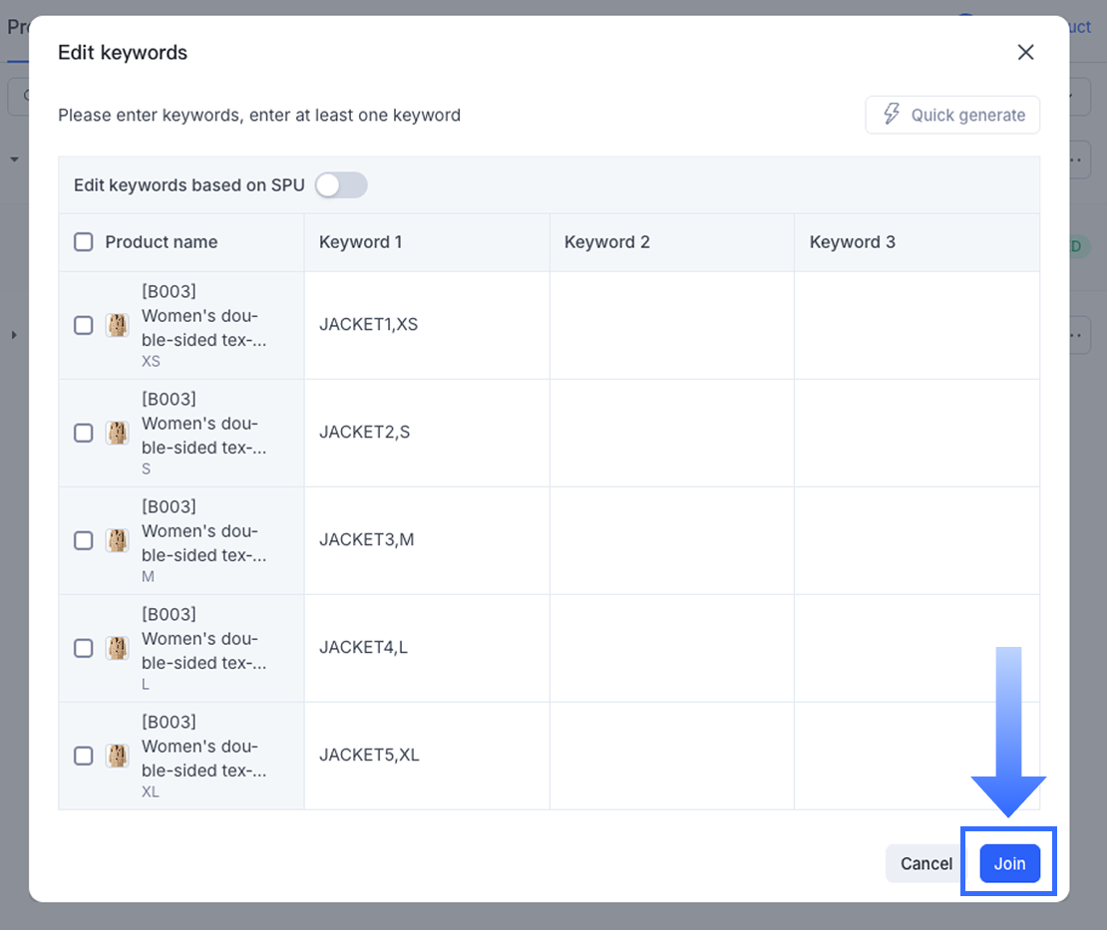This screenshot has height=930, width=1107.
Task: Select the S size product checkbox
Action: pyautogui.click(x=84, y=433)
